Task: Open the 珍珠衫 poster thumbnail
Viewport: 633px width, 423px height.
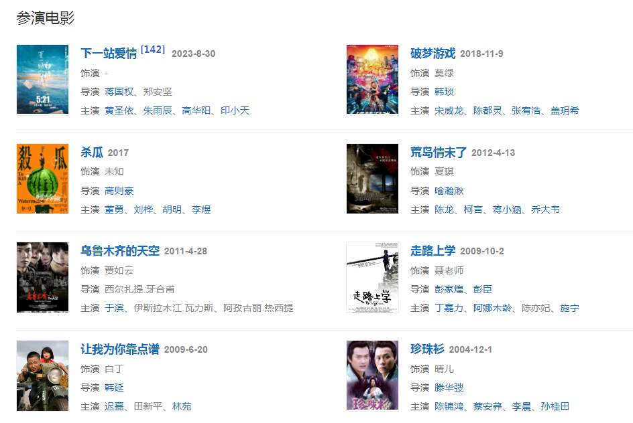Action: click(x=372, y=376)
